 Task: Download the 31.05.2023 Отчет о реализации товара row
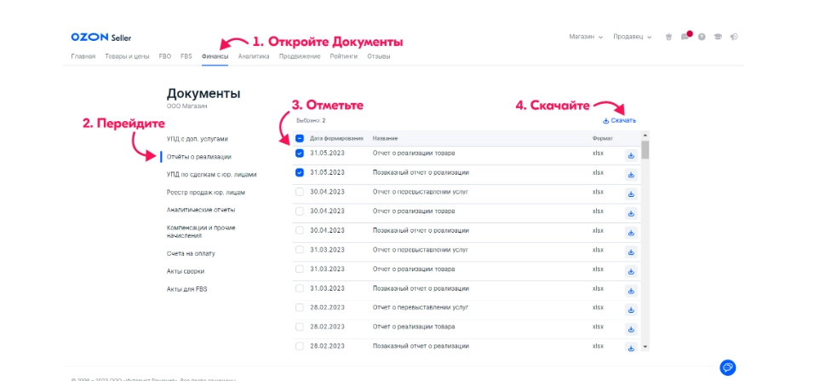point(631,155)
